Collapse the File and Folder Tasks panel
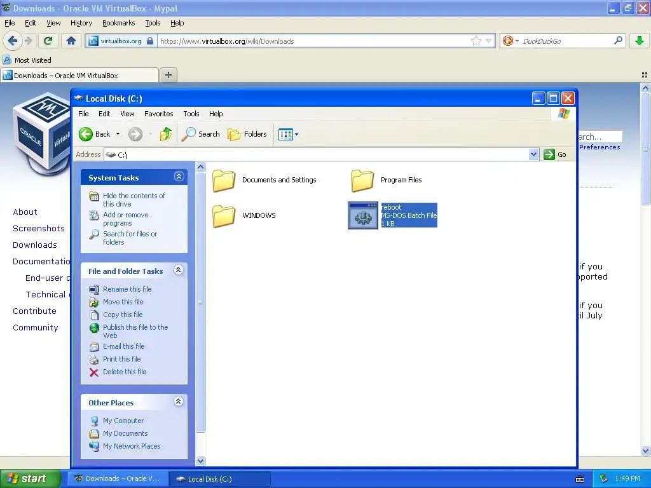 point(179,270)
